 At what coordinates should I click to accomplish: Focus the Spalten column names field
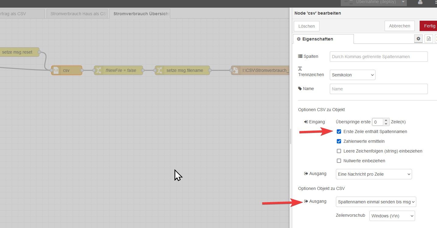point(379,57)
